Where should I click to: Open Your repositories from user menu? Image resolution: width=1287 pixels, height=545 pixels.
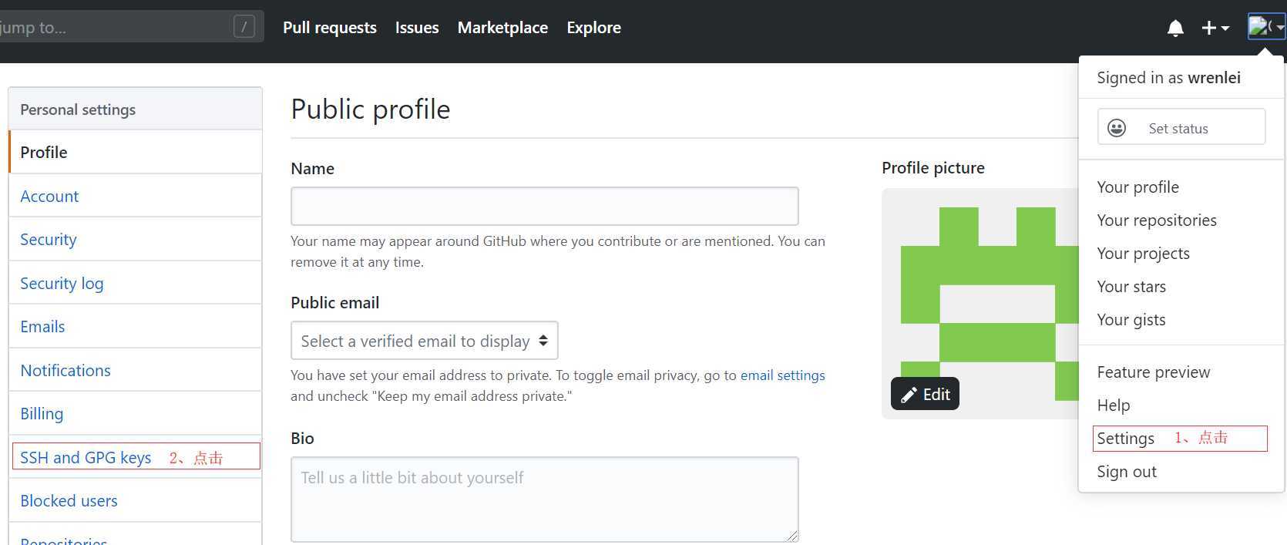click(1156, 220)
